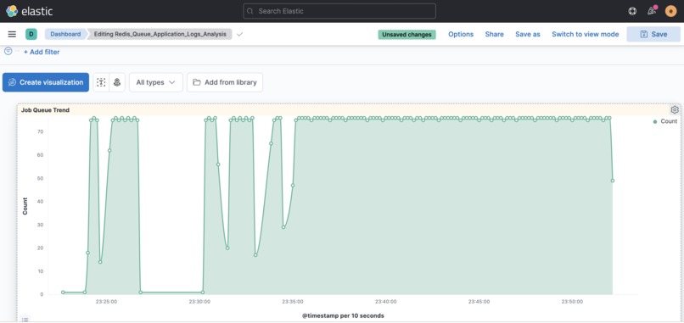
Task: Open the help lifebuoy icon
Action: pos(632,11)
